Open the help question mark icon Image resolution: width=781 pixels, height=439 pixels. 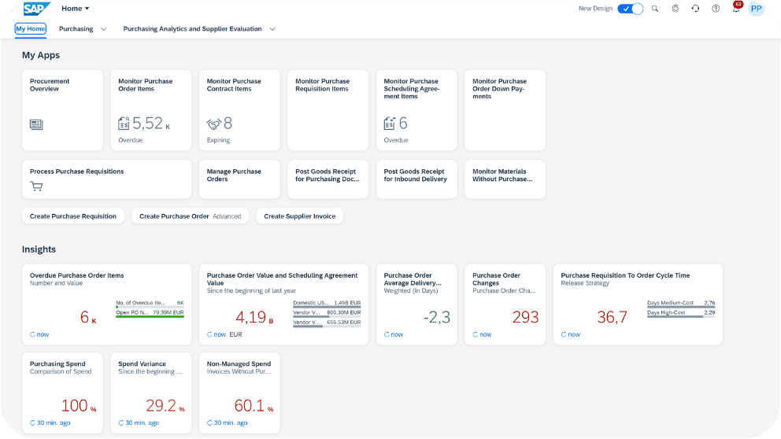(716, 9)
